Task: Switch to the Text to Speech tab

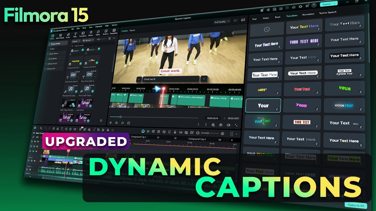Action: pos(328,13)
